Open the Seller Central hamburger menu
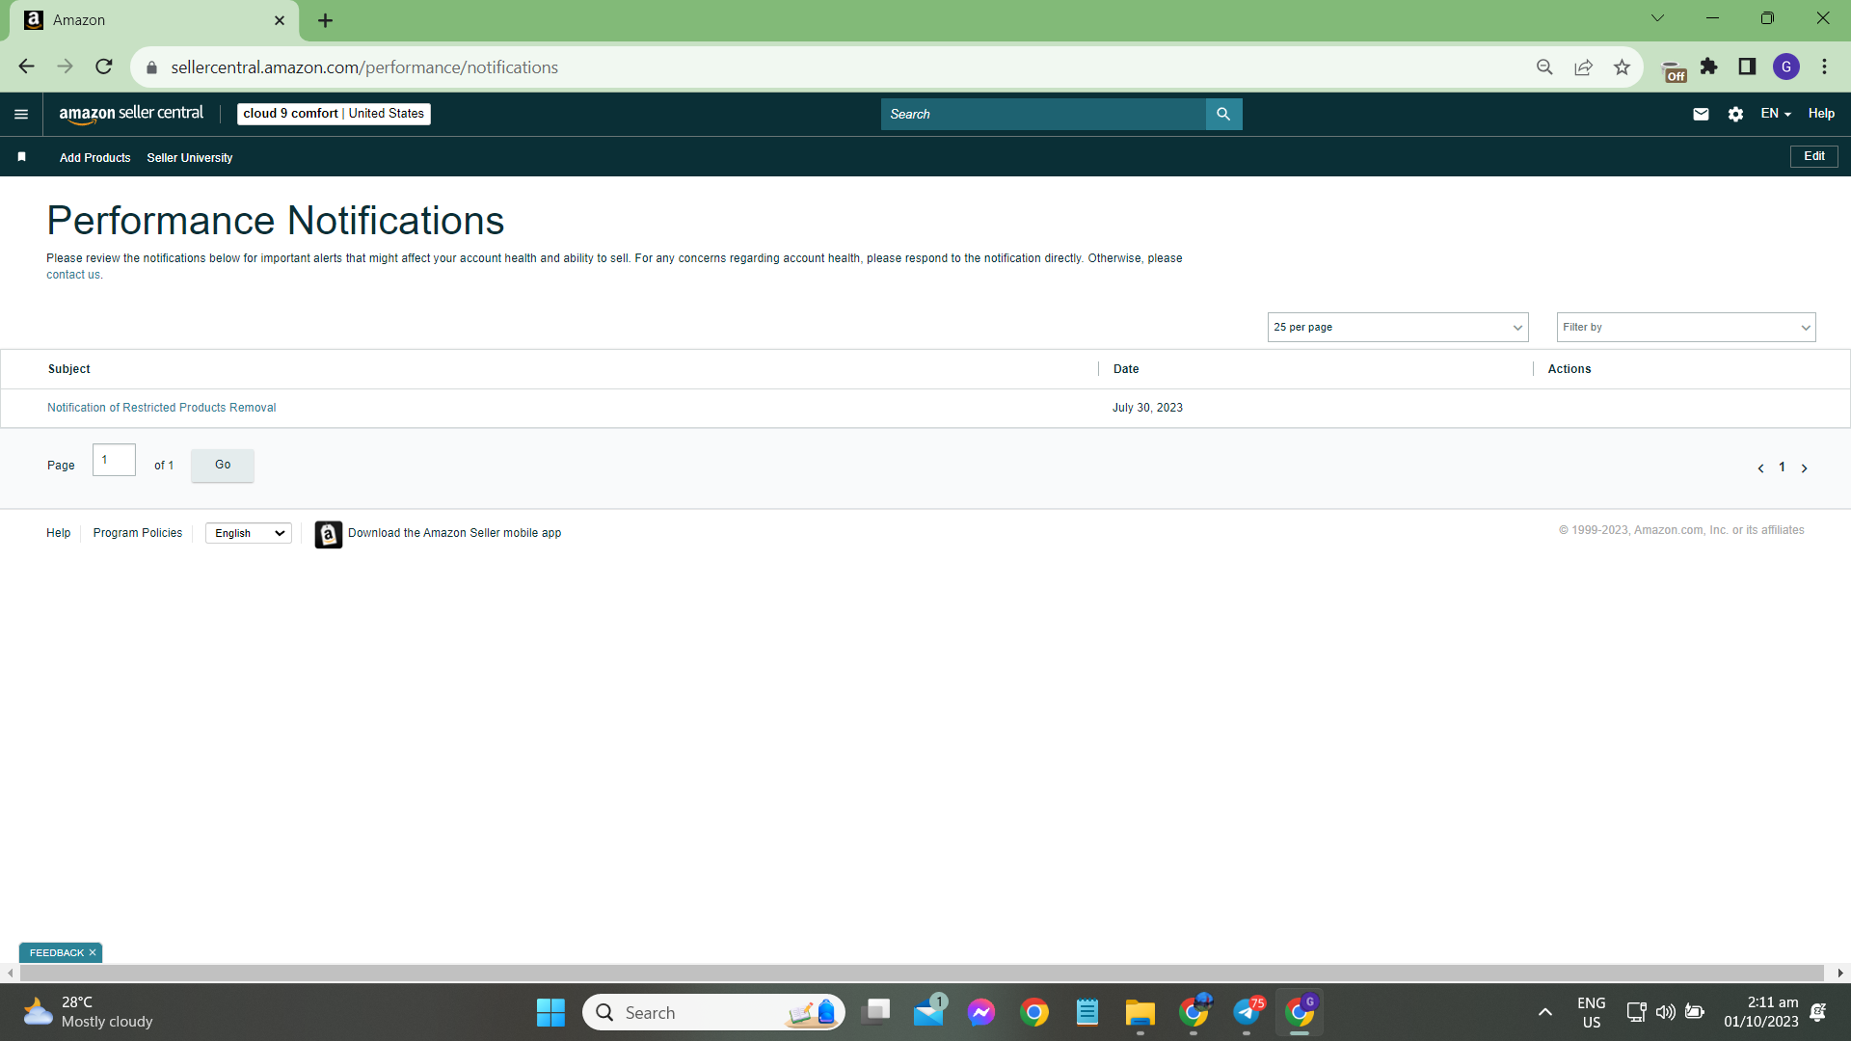The width and height of the screenshot is (1851, 1041). tap(21, 114)
